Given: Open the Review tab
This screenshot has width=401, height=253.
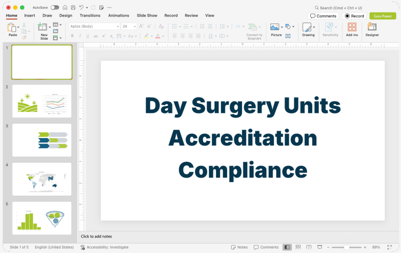Looking at the screenshot, I should pyautogui.click(x=191, y=16).
